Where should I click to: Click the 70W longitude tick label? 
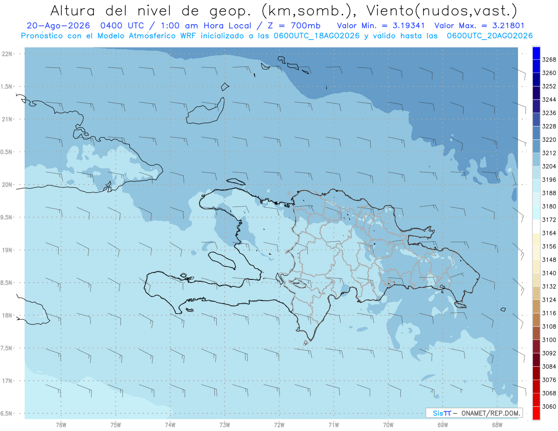388,424
